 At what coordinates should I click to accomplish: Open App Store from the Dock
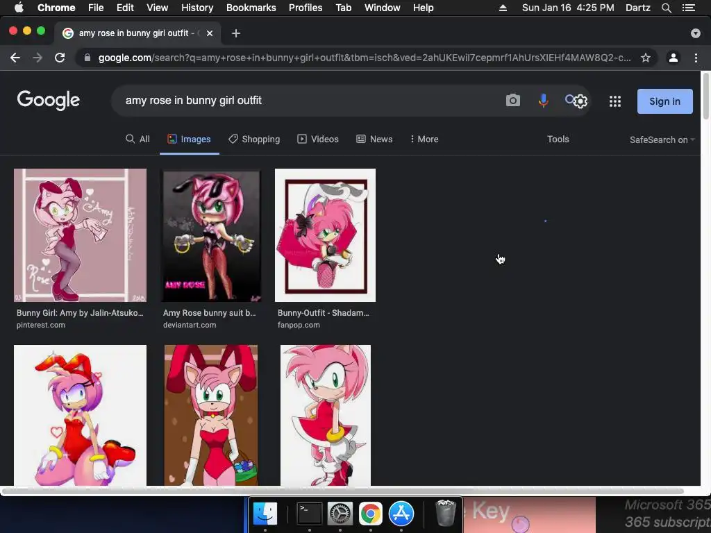[x=401, y=514]
